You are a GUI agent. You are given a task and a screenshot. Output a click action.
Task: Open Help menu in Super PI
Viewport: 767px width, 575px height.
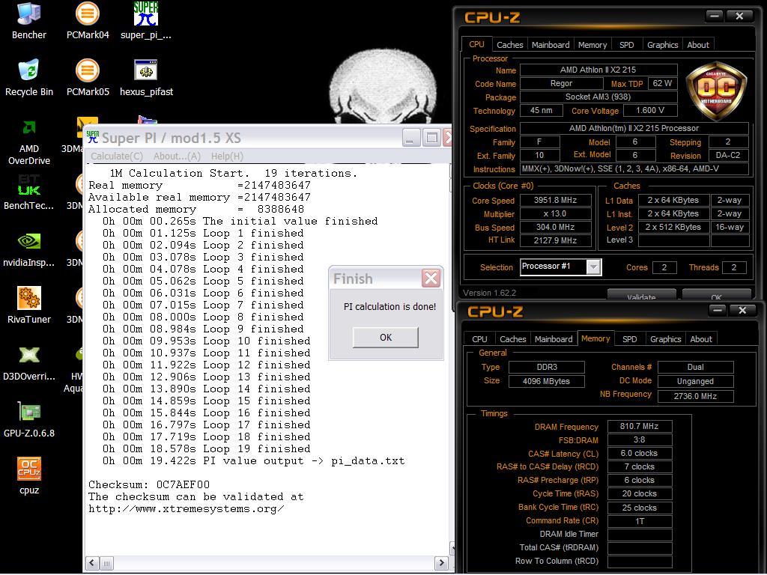(x=227, y=156)
